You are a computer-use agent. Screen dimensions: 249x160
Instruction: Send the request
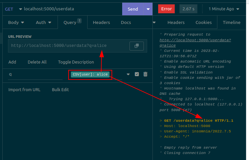[x=133, y=9]
